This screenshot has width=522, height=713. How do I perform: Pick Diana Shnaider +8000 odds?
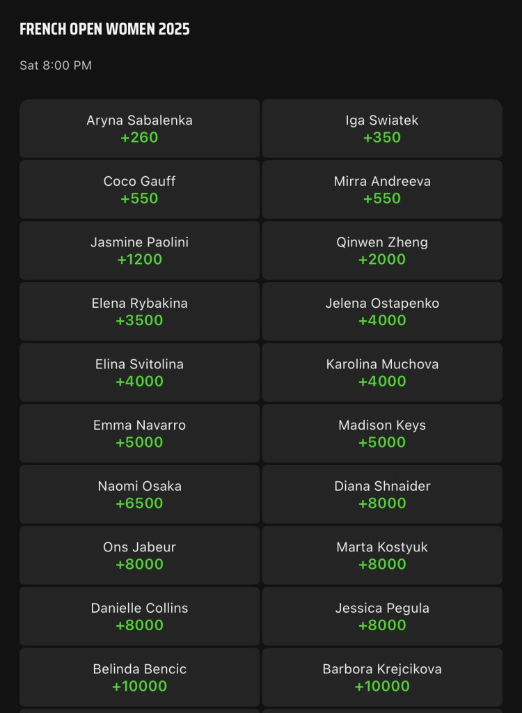click(x=382, y=494)
